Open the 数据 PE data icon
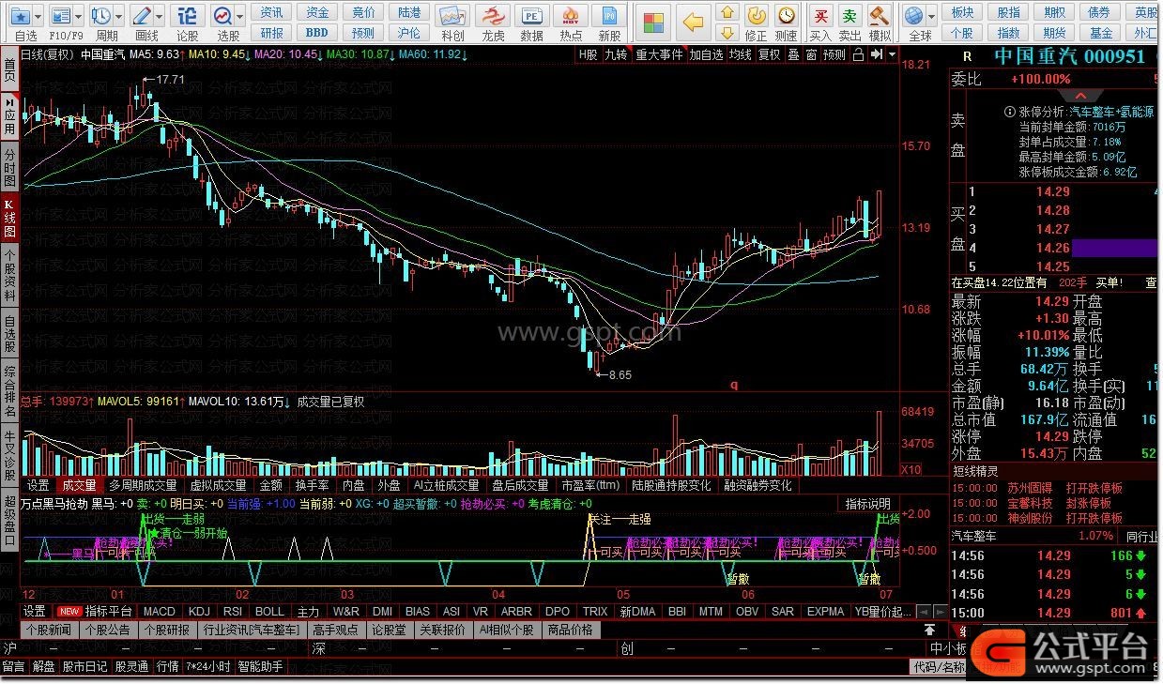The image size is (1163, 684). point(532,16)
